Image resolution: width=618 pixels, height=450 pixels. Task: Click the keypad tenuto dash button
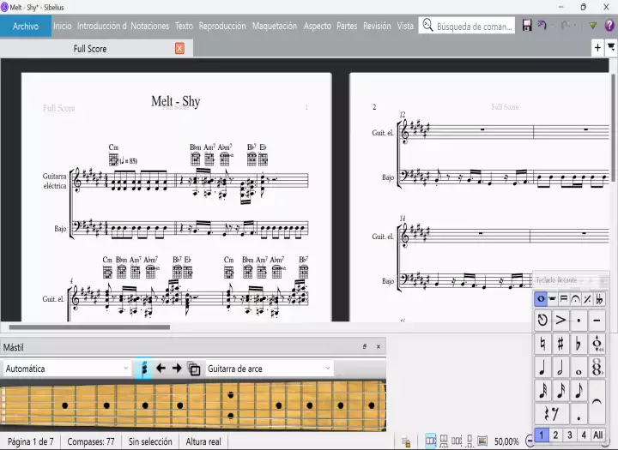597,320
